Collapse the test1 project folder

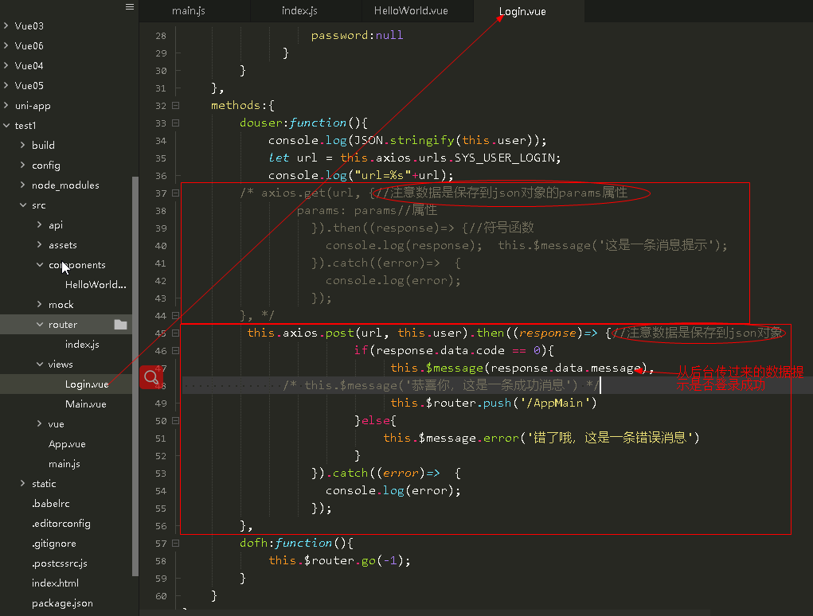[6, 125]
